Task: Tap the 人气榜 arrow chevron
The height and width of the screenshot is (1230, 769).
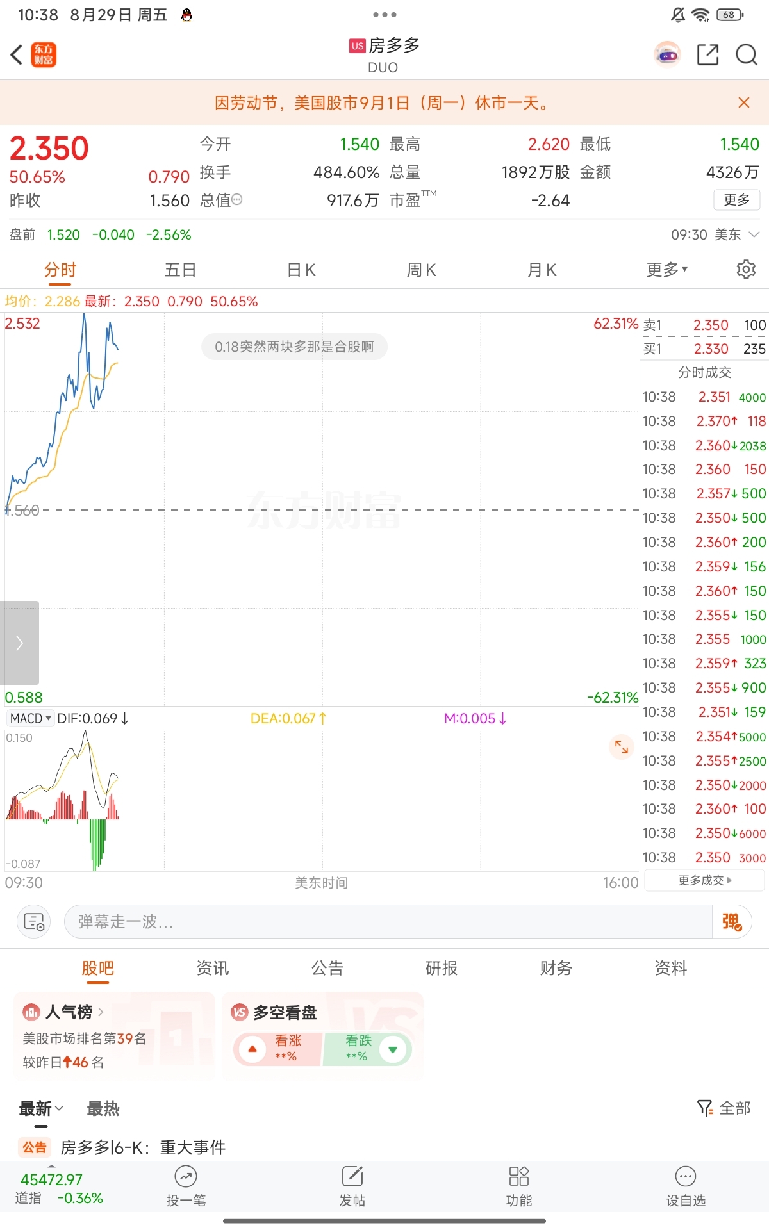Action: pos(101,1012)
